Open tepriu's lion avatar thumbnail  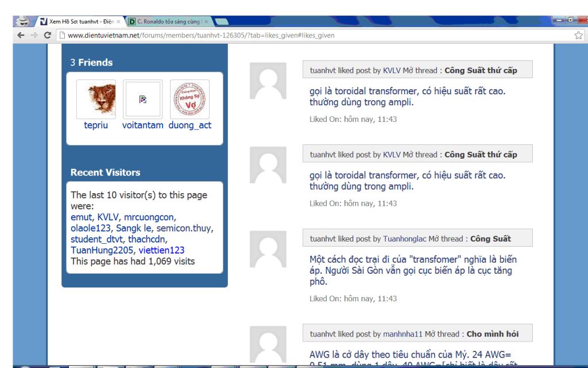96,99
